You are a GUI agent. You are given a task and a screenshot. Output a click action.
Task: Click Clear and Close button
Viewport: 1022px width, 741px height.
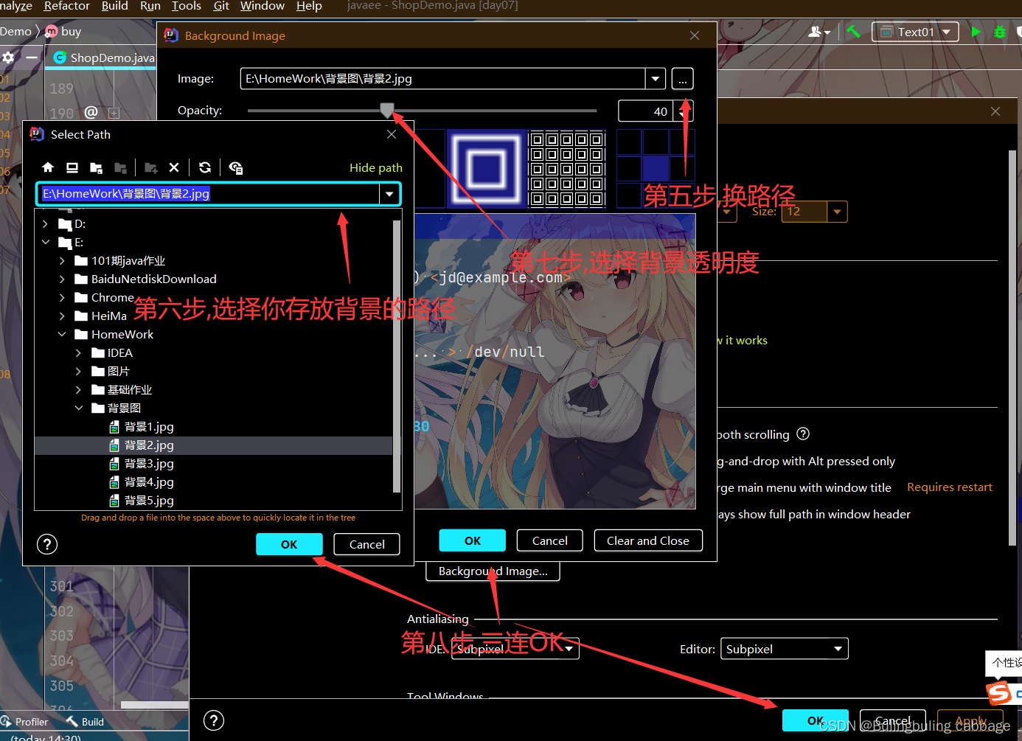click(648, 540)
